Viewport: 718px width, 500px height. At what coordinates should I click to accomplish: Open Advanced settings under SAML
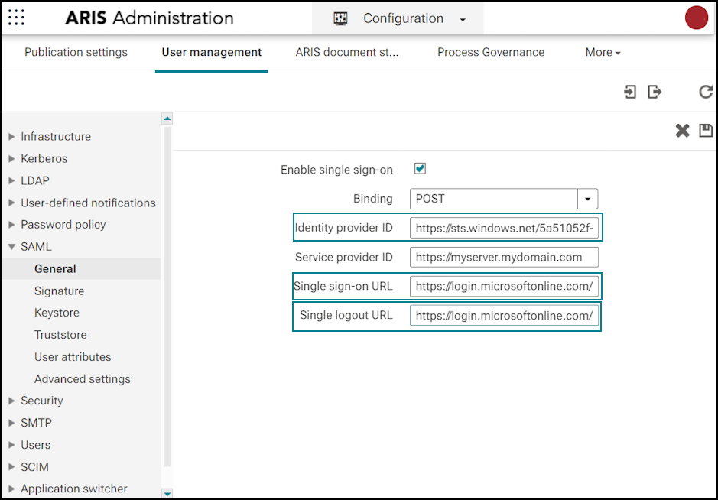pyautogui.click(x=83, y=379)
